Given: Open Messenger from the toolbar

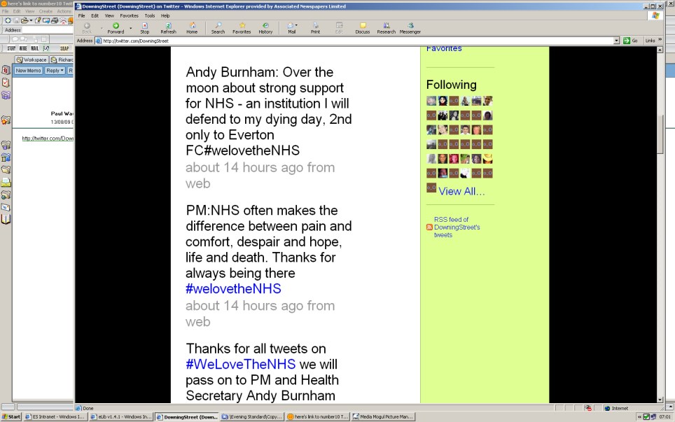Looking at the screenshot, I should (x=410, y=27).
